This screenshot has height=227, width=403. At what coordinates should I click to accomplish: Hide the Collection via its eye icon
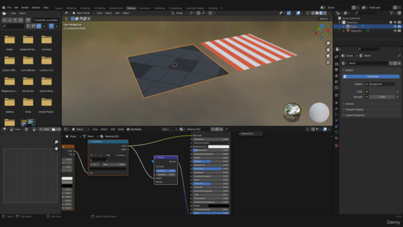[x=395, y=23]
